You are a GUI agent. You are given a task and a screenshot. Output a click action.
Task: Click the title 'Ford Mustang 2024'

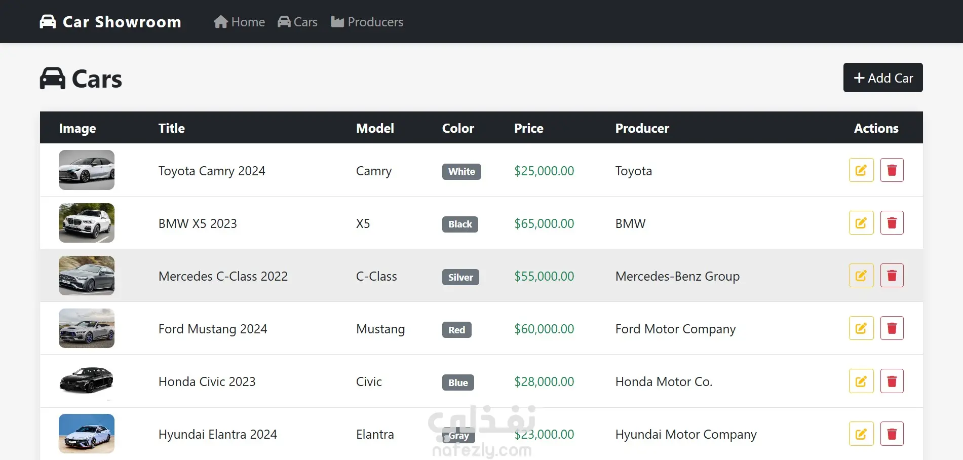213,329
